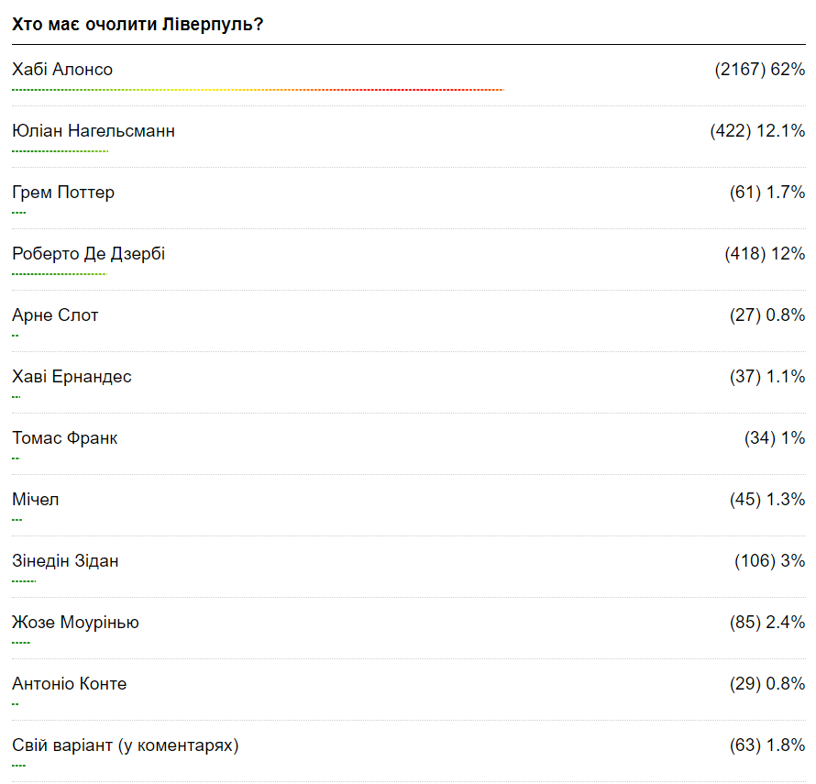816x784 pixels.
Task: Click the (2167) 62% vote count
Action: 759,70
